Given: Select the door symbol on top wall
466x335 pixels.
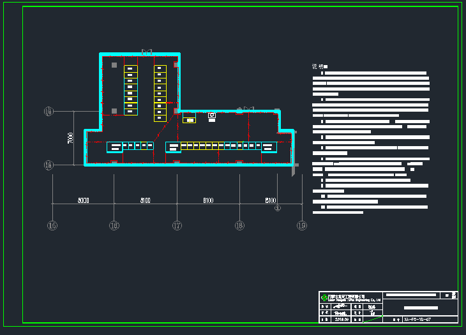Looking at the screenshot, I should [x=147, y=52].
